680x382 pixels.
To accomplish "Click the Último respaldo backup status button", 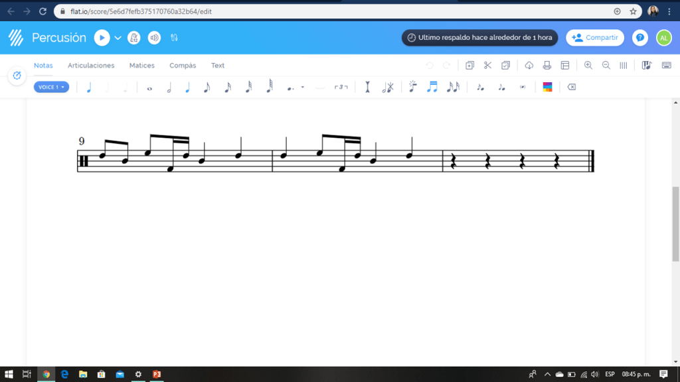I will (x=479, y=38).
